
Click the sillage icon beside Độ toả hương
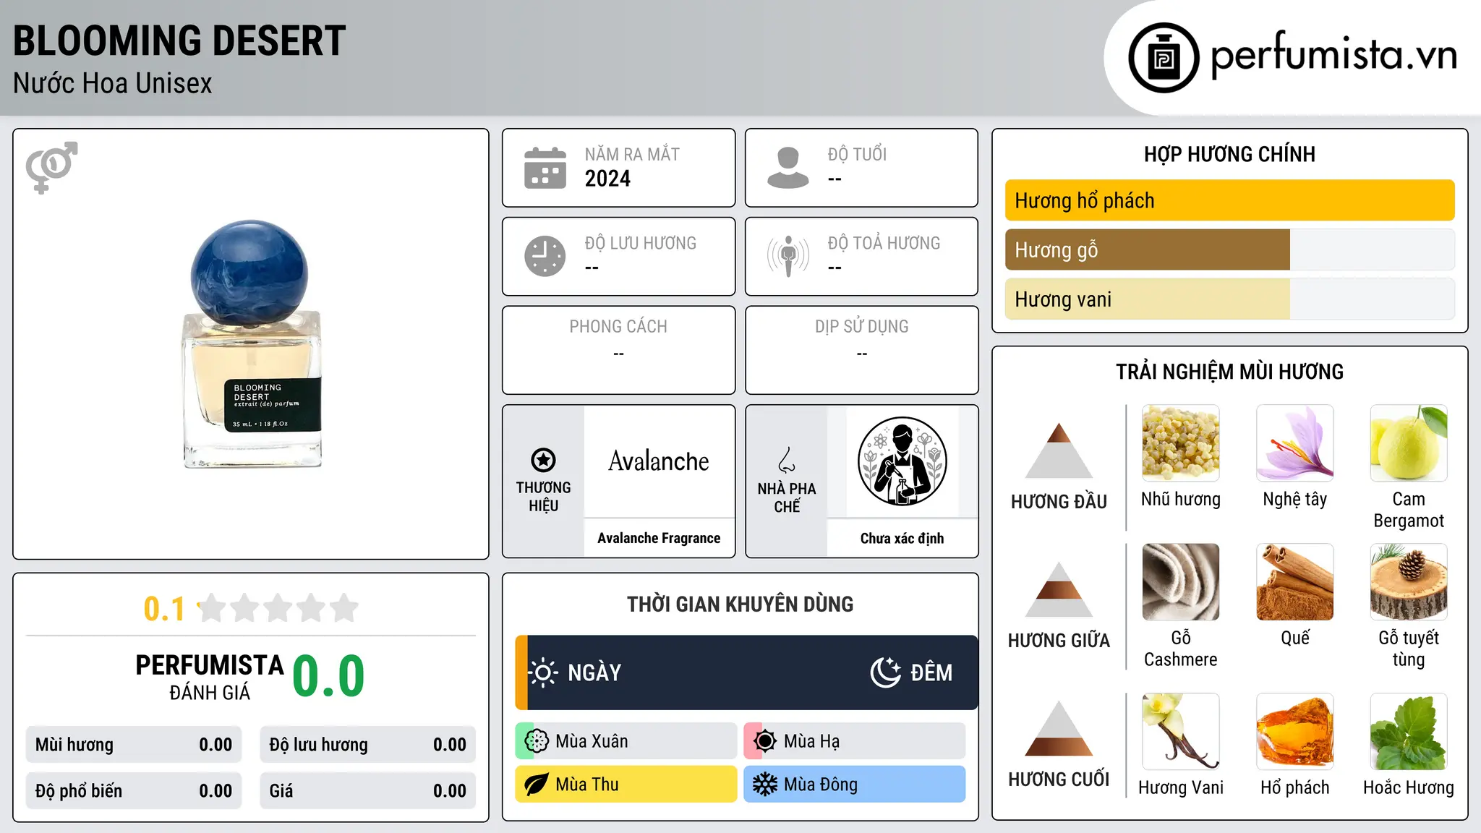tap(788, 256)
